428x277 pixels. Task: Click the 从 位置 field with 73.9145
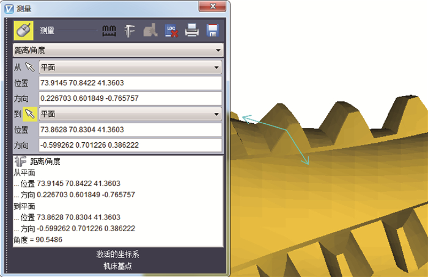pyautogui.click(x=130, y=84)
